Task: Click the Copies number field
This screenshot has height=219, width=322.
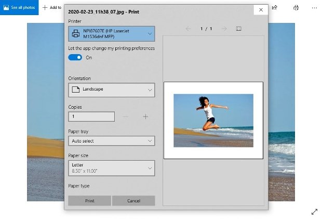Action: pyautogui.click(x=91, y=117)
